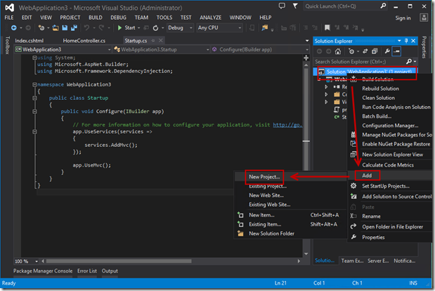Click the Toggle Bookmark icon
The width and height of the screenshot is (435, 291).
coord(327,27)
